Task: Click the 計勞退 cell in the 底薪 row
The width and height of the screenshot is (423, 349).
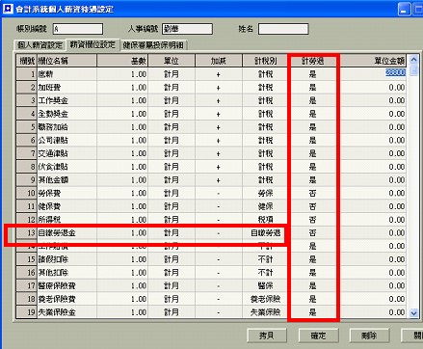Action: point(313,74)
